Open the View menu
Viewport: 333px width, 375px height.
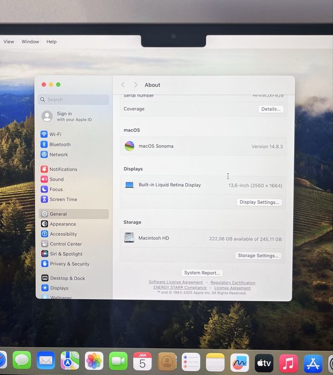(x=9, y=42)
